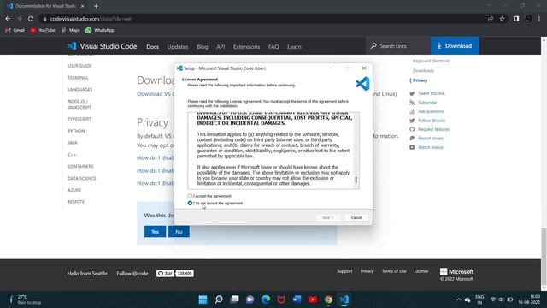Viewport: 547px width, 308px height.
Task: Expand Containers section in sidebar
Action: pos(80,166)
